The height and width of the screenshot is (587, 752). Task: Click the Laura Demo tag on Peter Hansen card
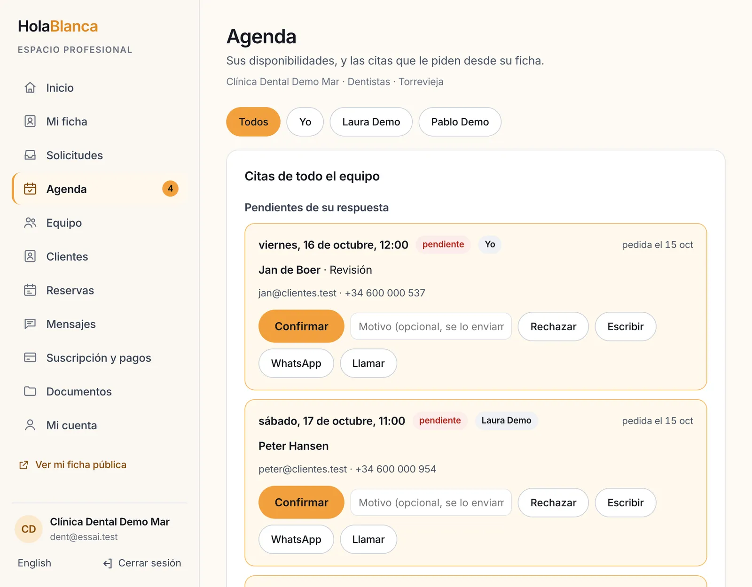(506, 420)
